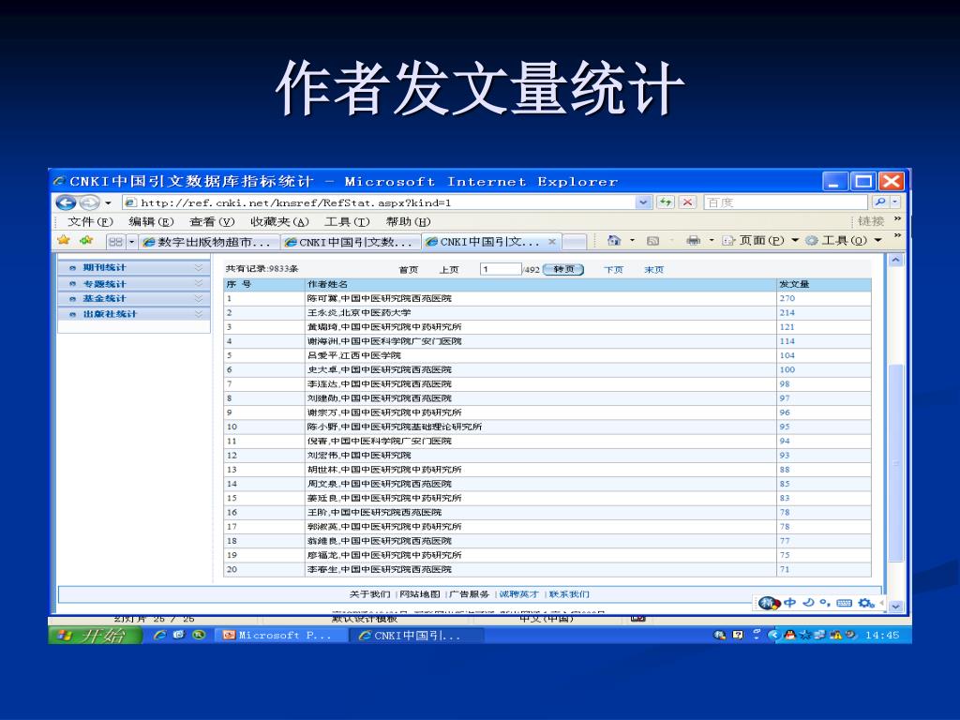Click the Microsoft P... PowerPoint taskbar button
Viewport: 960px width, 720px height.
click(282, 636)
